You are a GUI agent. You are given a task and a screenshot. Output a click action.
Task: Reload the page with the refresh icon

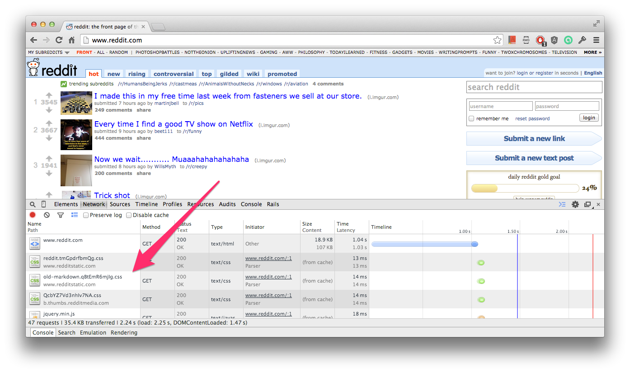click(59, 40)
